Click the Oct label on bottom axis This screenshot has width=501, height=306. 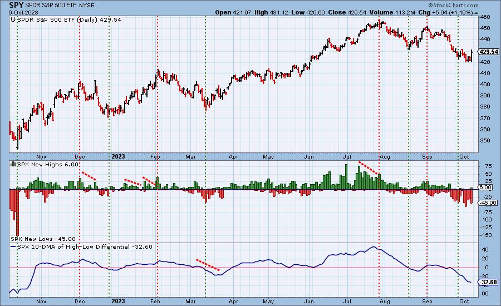click(464, 301)
